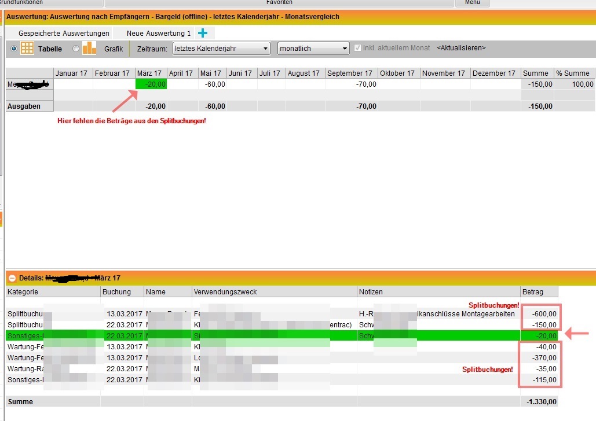Click the Januar 17 column header

[73, 73]
